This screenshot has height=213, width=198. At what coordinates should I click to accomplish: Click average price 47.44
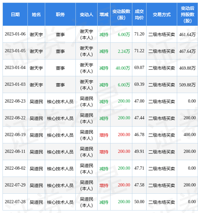point(139,118)
